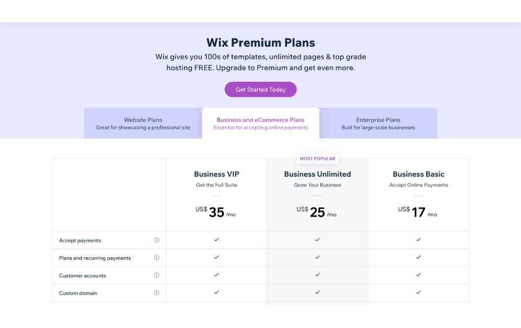Click the US$ 17 per month price

coord(418,212)
